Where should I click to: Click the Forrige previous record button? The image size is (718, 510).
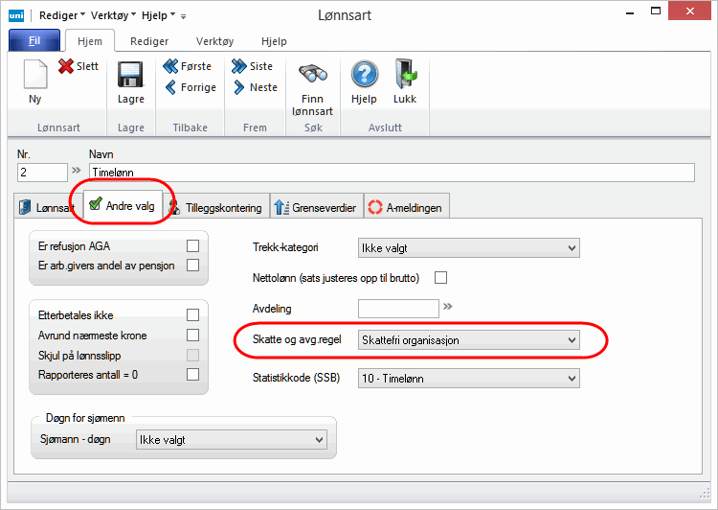[190, 87]
